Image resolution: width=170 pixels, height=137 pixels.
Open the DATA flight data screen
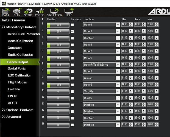pos(6,12)
